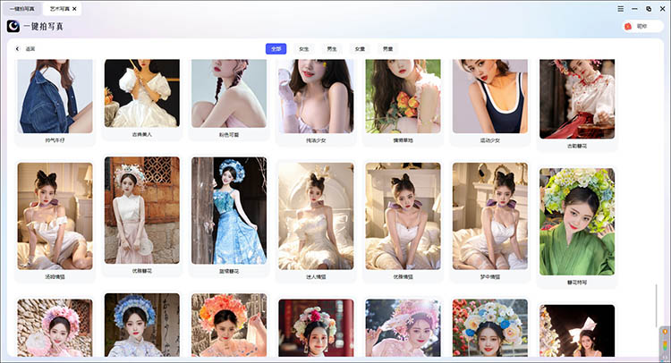This screenshot has width=671, height=363.
Task: Open the hamburger menu in title bar
Action: pyautogui.click(x=621, y=9)
